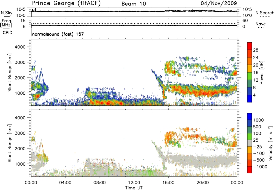This screenshot has height=190, width=274.
Task: Click the 'Prince George (fitACF)' title text
Action: (x=66, y=3)
